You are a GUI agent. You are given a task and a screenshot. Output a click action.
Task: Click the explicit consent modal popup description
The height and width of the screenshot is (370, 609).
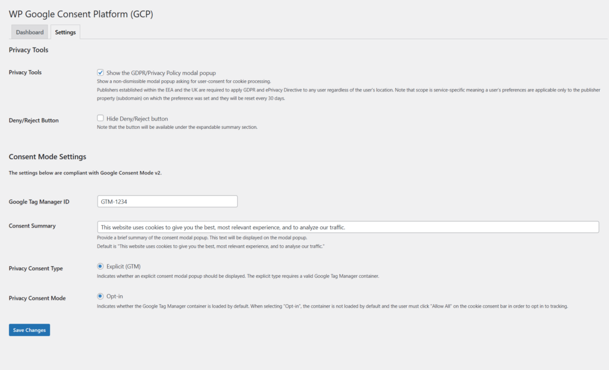[238, 276]
